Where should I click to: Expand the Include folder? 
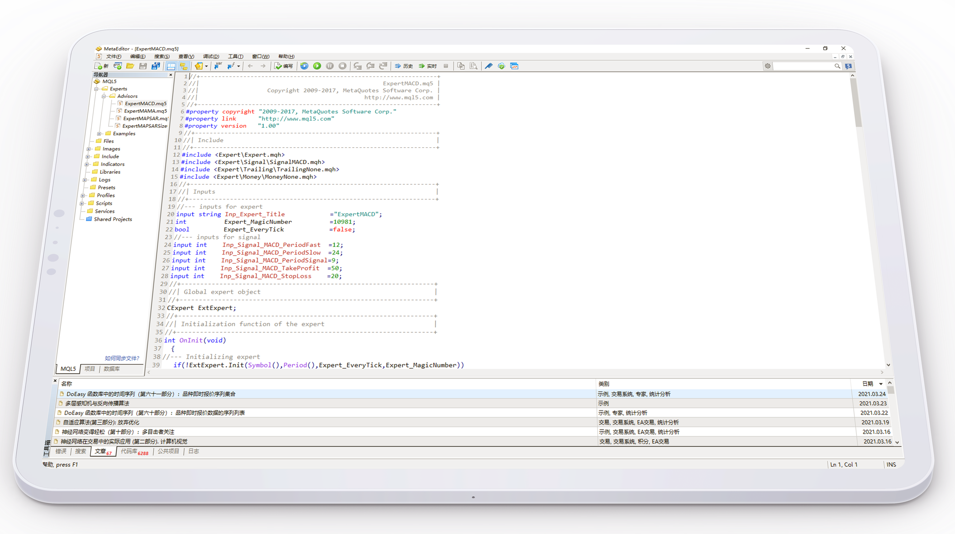click(88, 157)
